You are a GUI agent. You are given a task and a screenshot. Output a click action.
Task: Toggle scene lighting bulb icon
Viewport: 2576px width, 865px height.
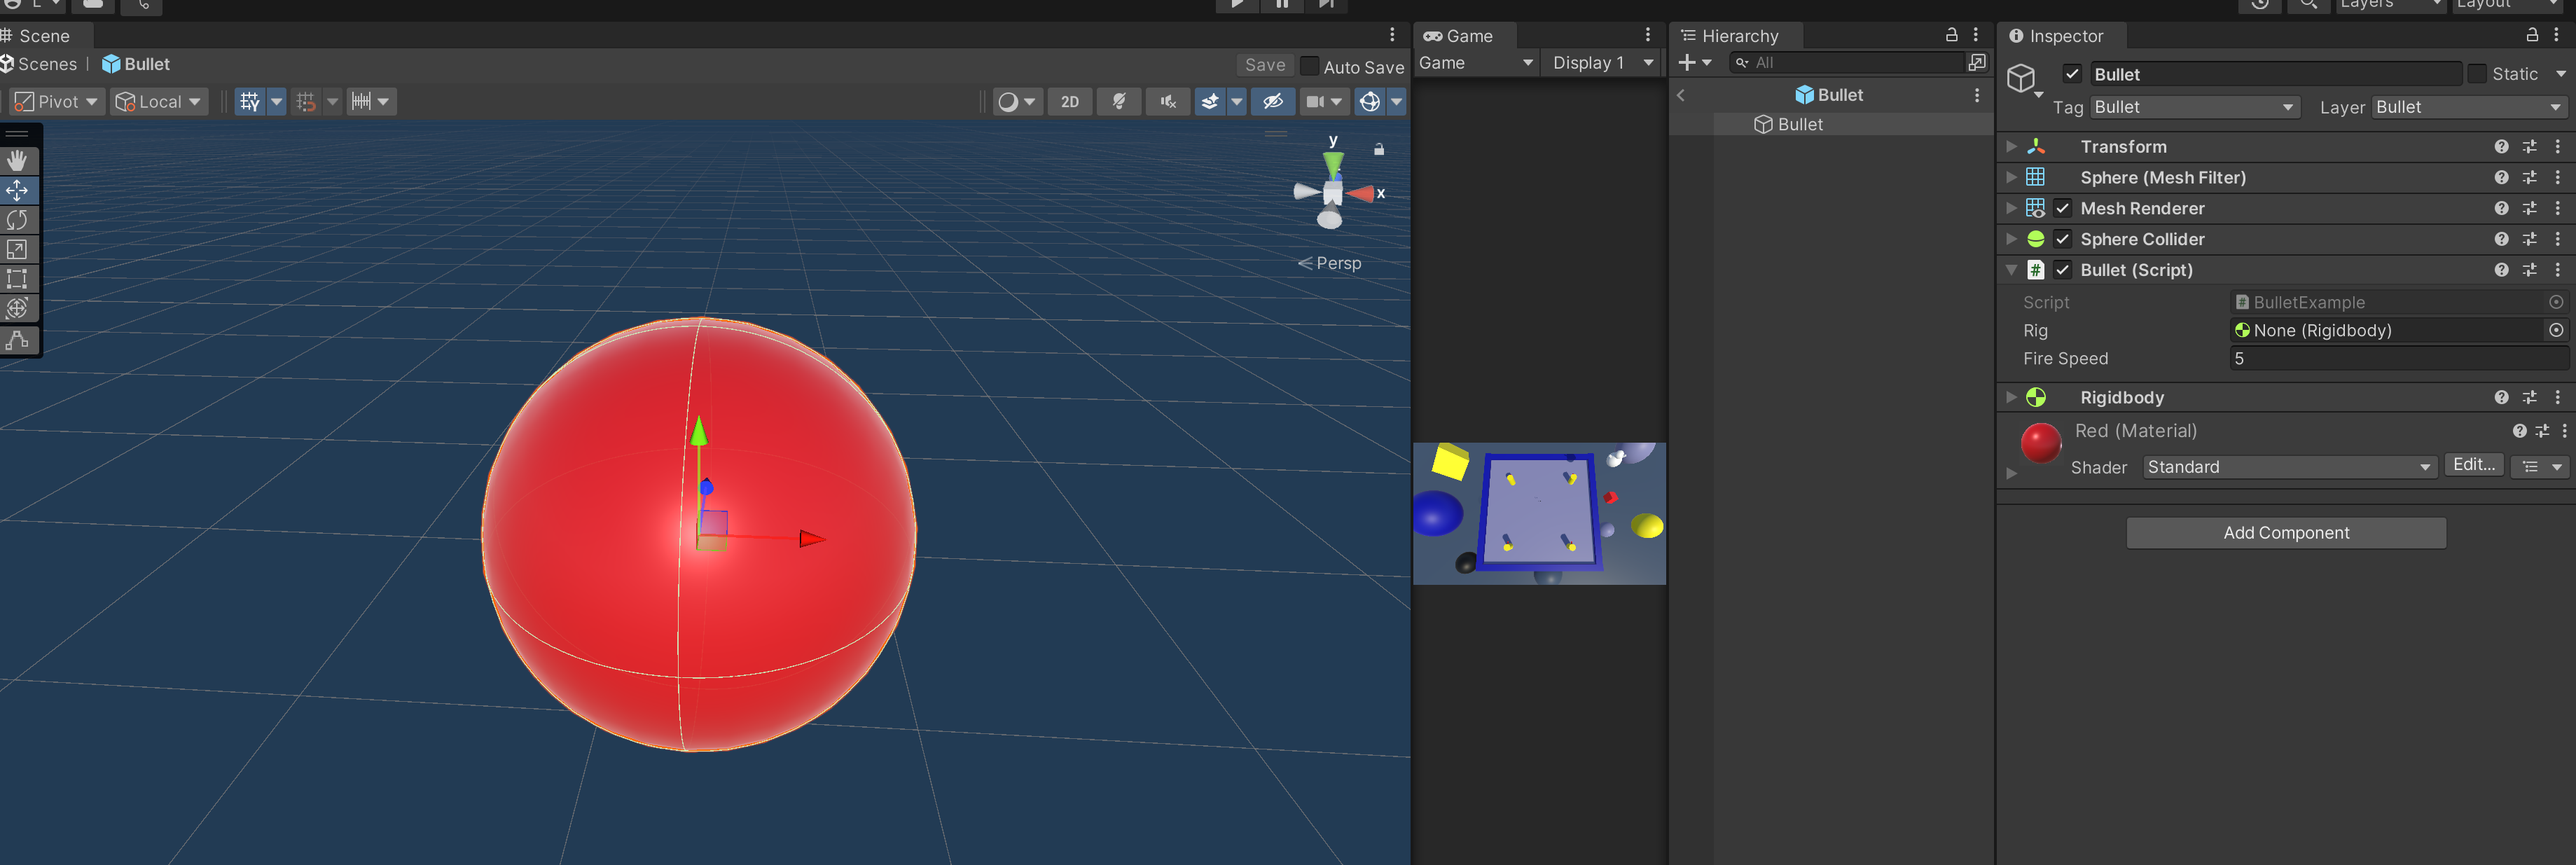pyautogui.click(x=1118, y=102)
